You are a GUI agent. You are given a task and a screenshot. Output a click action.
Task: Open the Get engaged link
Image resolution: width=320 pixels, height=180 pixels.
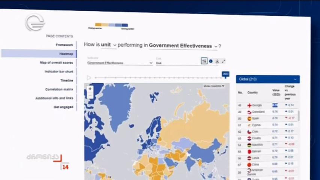(x=63, y=107)
